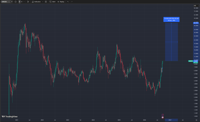200x122 pixels.
Task: Expand the Indicators favorites dropdown arrow
Action: click(x=43, y=2)
